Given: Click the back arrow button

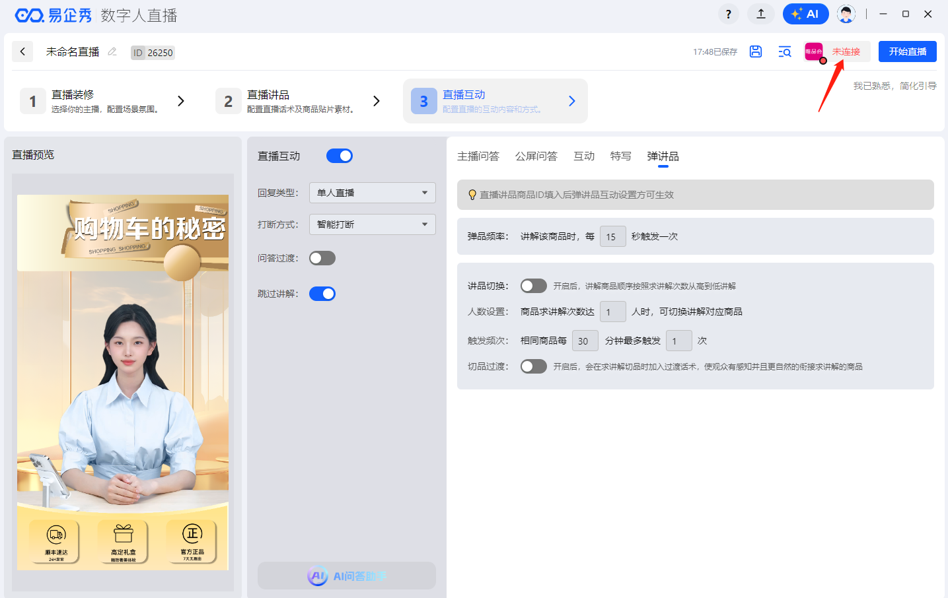Looking at the screenshot, I should click(22, 51).
